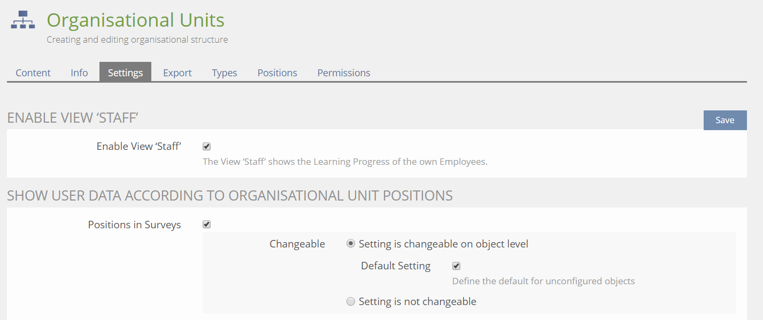Switch to the Info tab
Screen dimensions: 763x320
tap(79, 73)
